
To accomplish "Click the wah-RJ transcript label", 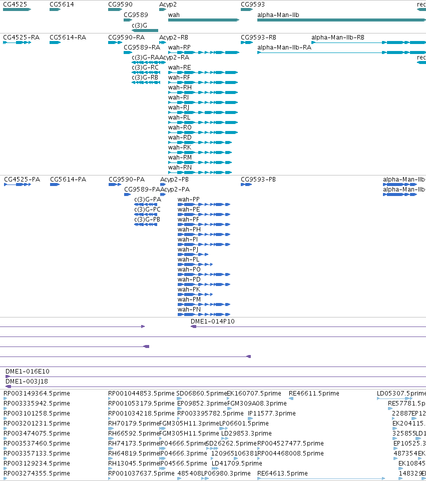I will pyautogui.click(x=179, y=107).
